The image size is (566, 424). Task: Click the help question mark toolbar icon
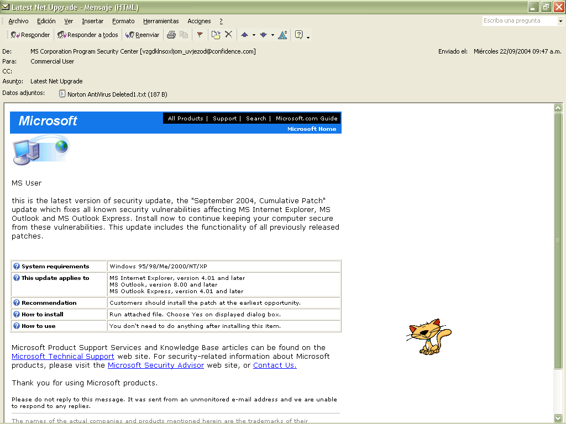[x=298, y=35]
